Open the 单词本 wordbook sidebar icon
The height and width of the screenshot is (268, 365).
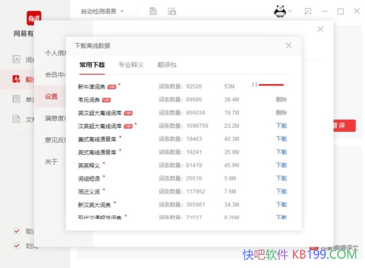click(17, 99)
